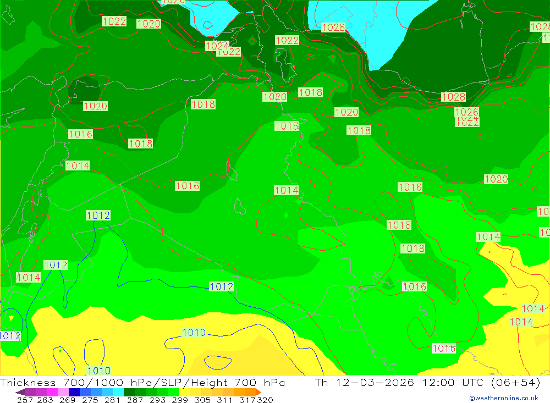
Task: Select the legend value 305
Action: tap(202, 400)
